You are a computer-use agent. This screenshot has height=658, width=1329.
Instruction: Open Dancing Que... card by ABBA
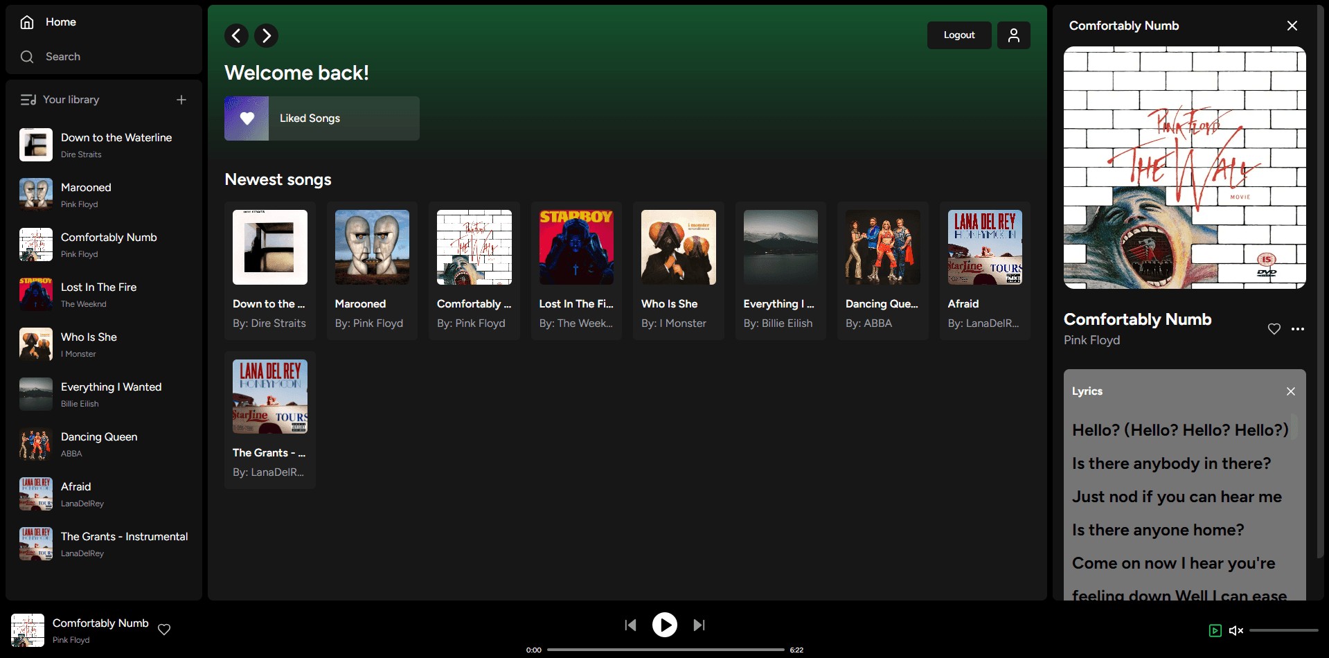coord(883,271)
